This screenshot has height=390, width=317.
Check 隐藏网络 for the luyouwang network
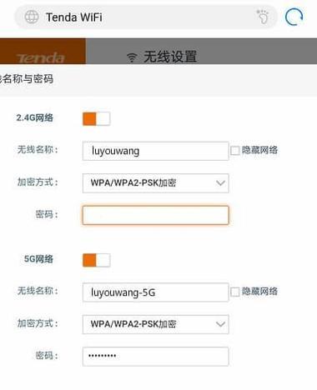click(x=234, y=151)
